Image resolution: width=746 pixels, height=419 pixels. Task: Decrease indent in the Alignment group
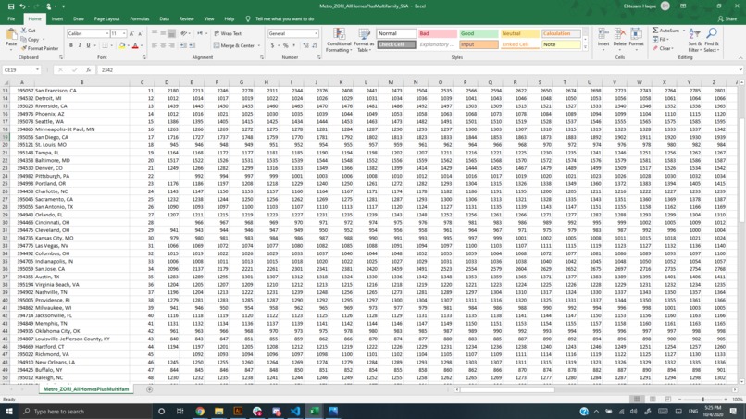[183, 45]
